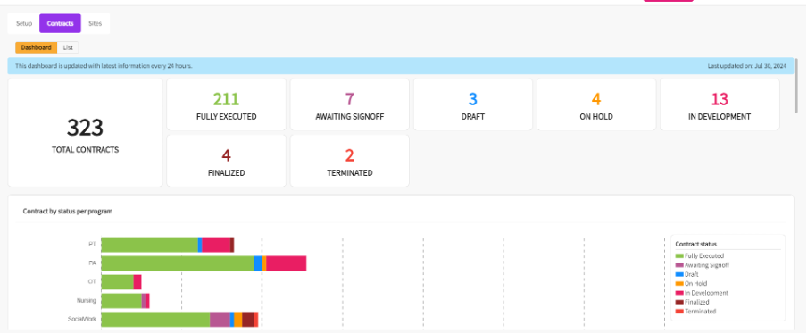Click the SocialWork axis label

click(82, 319)
